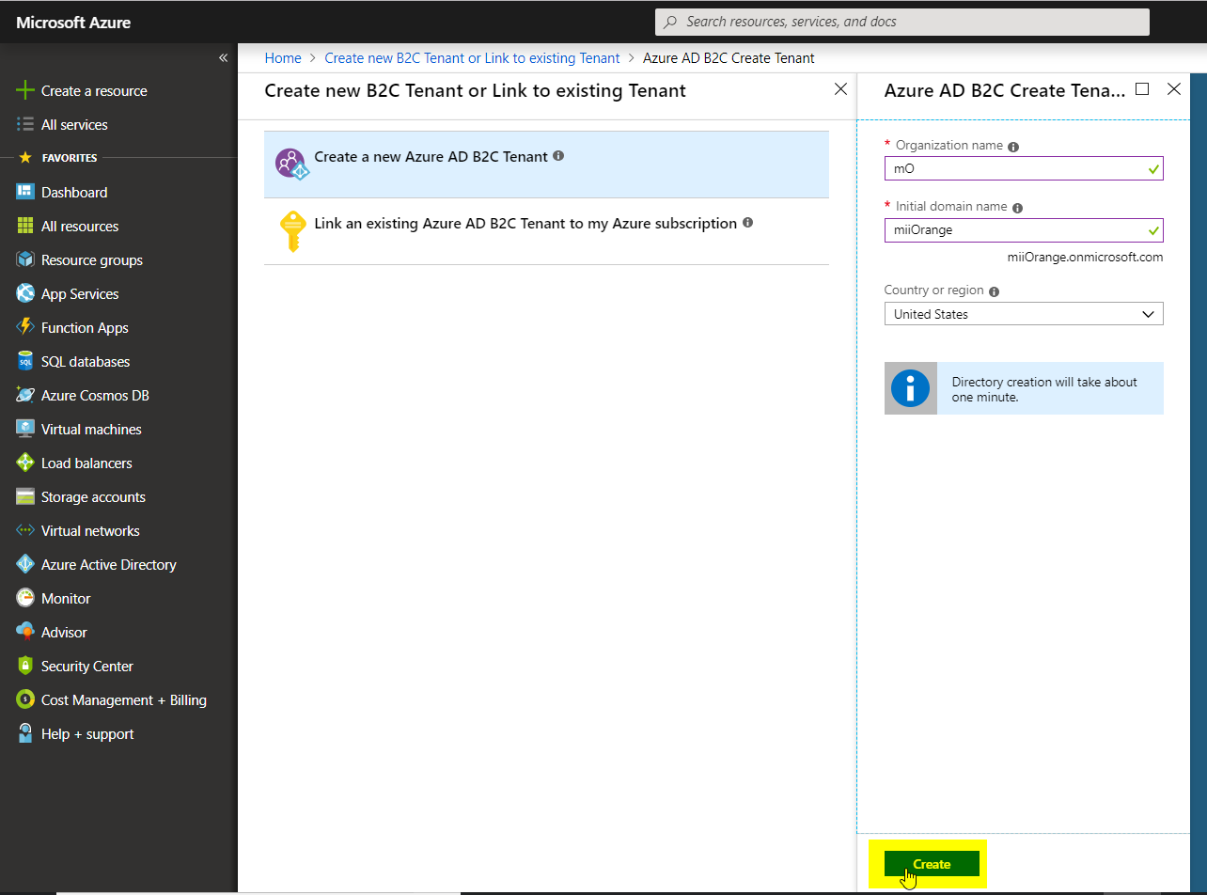The width and height of the screenshot is (1207, 895).
Task: Select the Azure Active Directory icon
Action: click(x=25, y=565)
